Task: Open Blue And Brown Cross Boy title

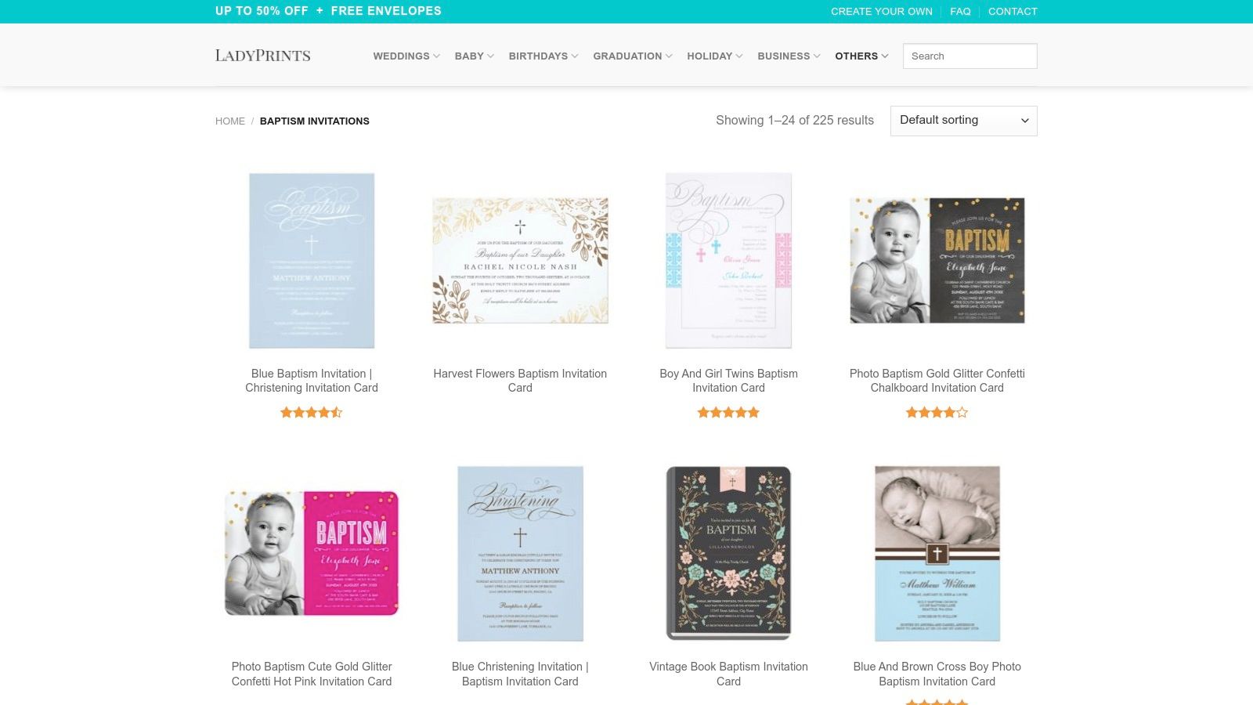Action: pos(937,674)
